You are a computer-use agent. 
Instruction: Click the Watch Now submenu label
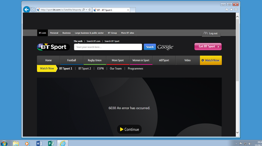point(47,68)
